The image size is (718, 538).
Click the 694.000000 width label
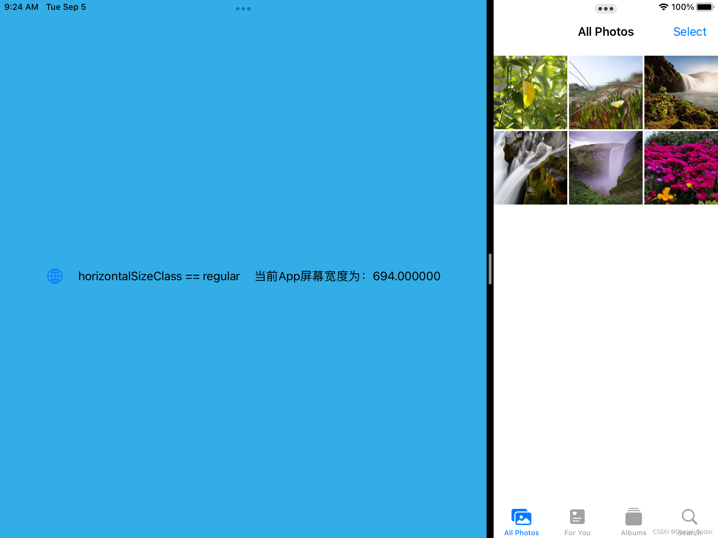[406, 276]
